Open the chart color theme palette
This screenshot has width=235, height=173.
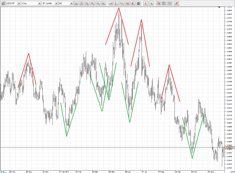(x=158, y=3)
